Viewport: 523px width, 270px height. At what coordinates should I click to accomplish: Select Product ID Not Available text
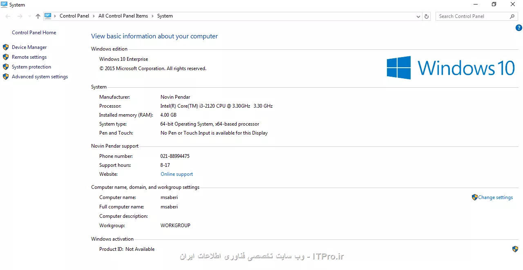[127, 249]
